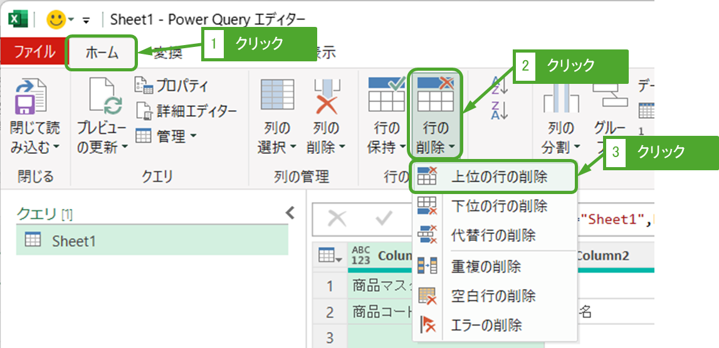The height and width of the screenshot is (348, 719).
Task: Switch to the ホーム ribbon tab
Action: 102,53
